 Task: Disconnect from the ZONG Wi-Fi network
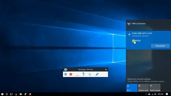coord(160,46)
